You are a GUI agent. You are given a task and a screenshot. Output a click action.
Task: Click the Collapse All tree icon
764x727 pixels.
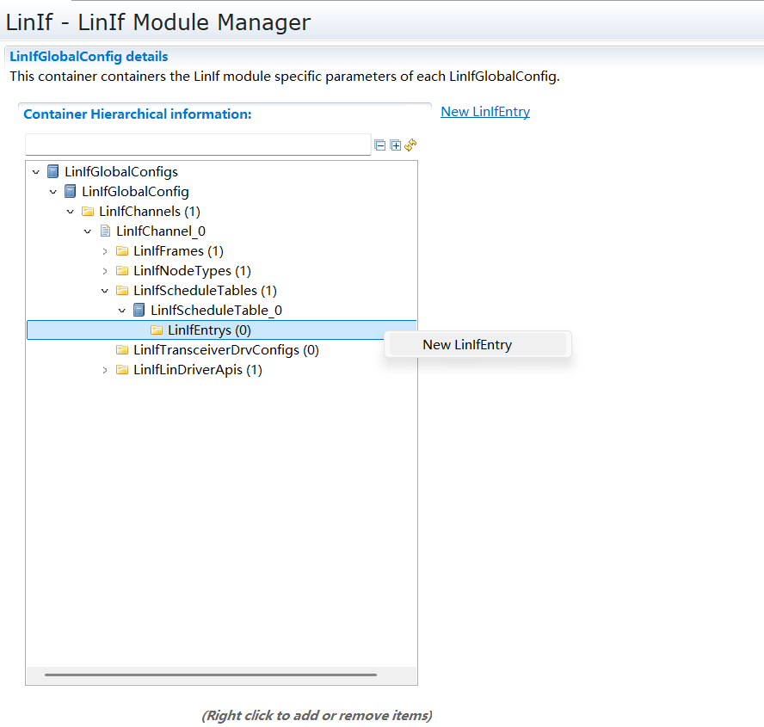pyautogui.click(x=380, y=145)
